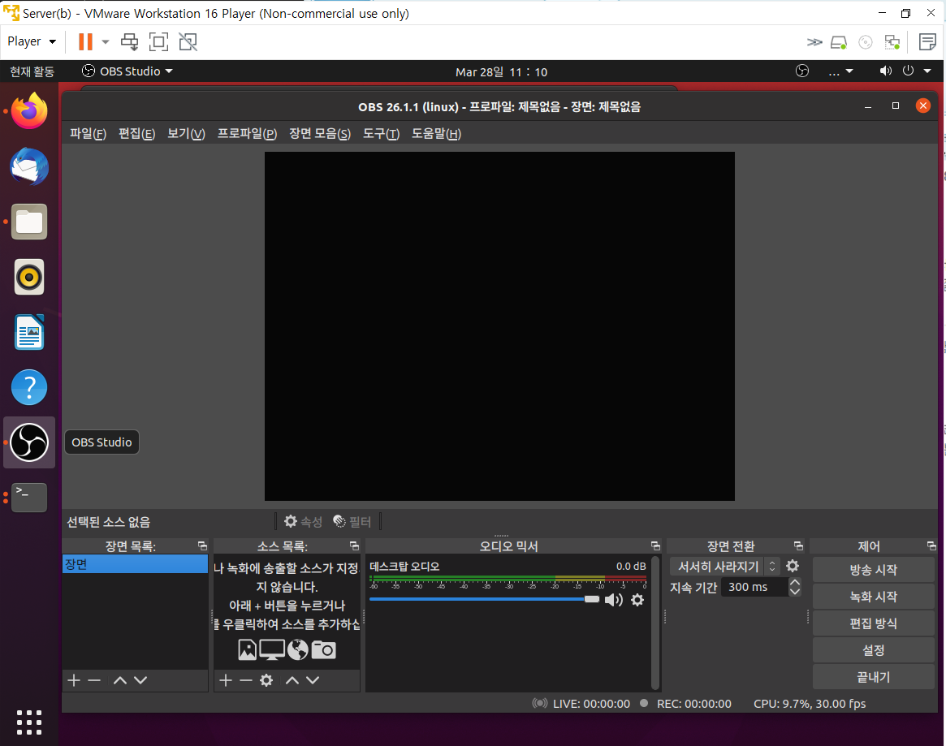Toggle VMware unity mode icon

point(188,41)
